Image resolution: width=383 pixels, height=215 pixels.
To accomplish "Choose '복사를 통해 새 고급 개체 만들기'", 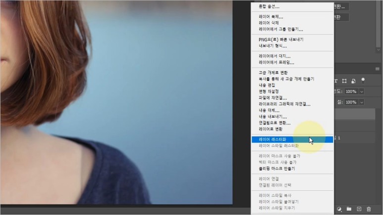I will point(286,79).
